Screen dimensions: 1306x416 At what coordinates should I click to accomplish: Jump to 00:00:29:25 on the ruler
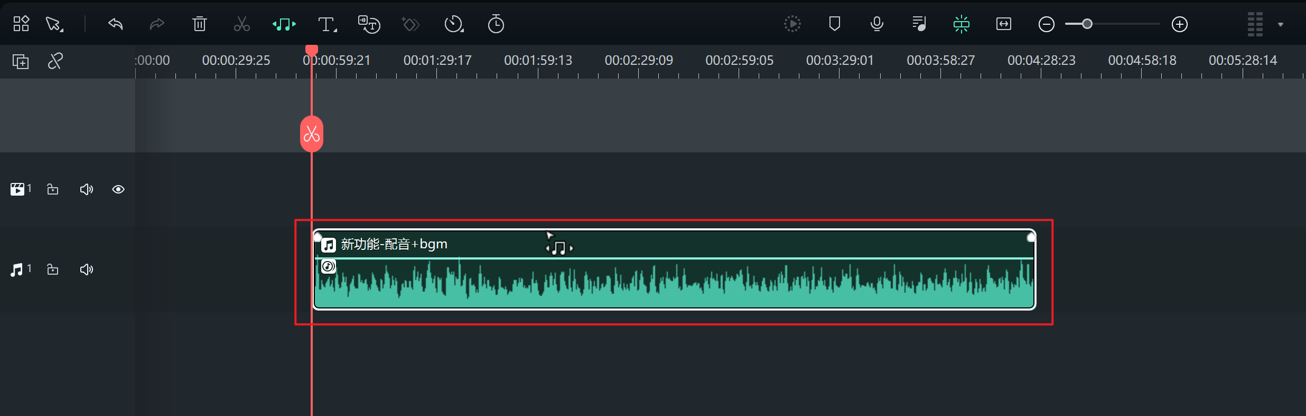tap(236, 61)
